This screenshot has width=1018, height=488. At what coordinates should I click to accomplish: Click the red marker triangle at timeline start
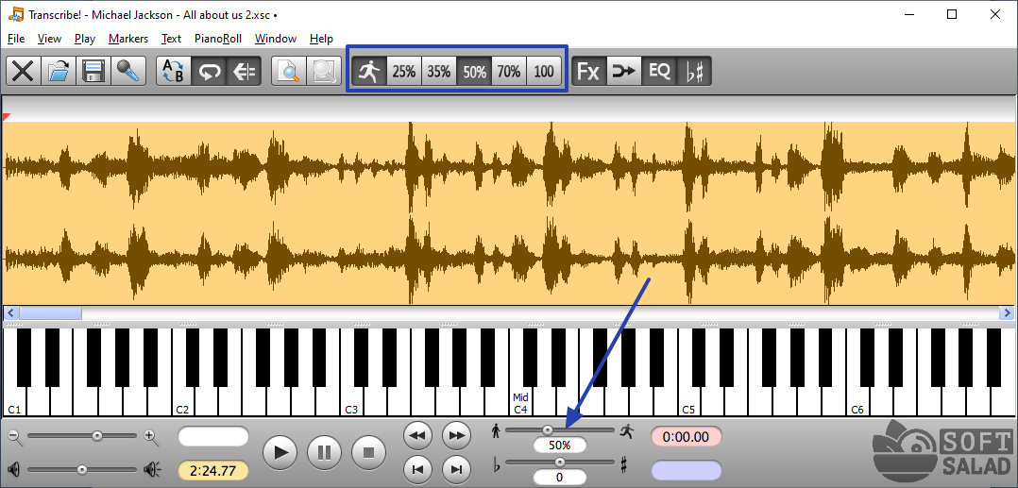click(x=7, y=117)
